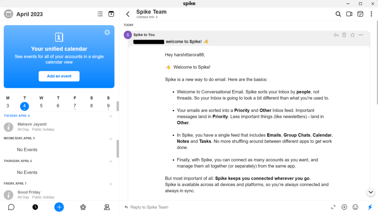Click the Friday, April 7 date header
This screenshot has width=378, height=213.
point(15,184)
